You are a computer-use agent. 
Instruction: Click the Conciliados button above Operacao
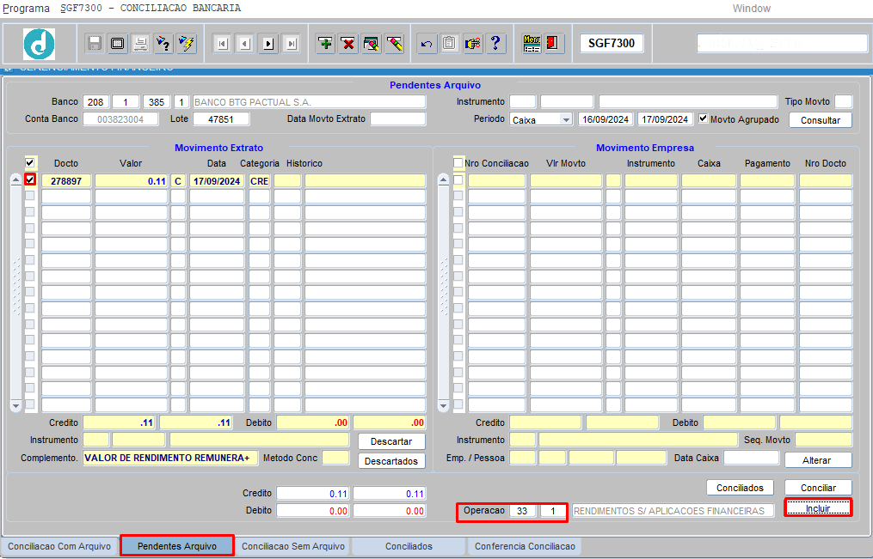pyautogui.click(x=740, y=488)
